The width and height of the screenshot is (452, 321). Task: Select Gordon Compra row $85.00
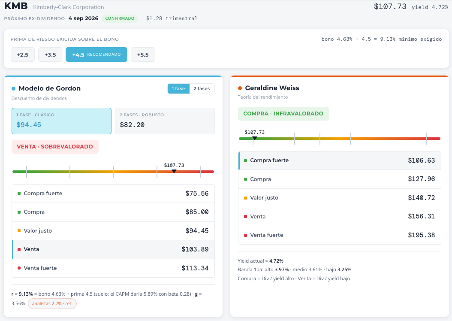click(x=113, y=212)
